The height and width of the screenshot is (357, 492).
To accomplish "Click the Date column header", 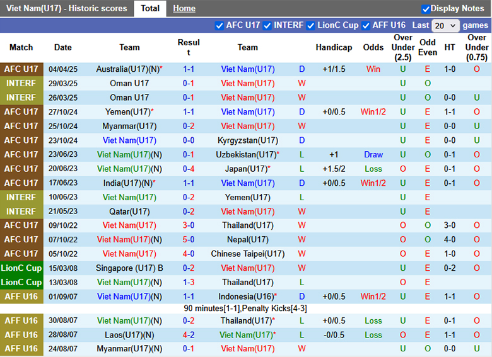I will [x=62, y=48].
